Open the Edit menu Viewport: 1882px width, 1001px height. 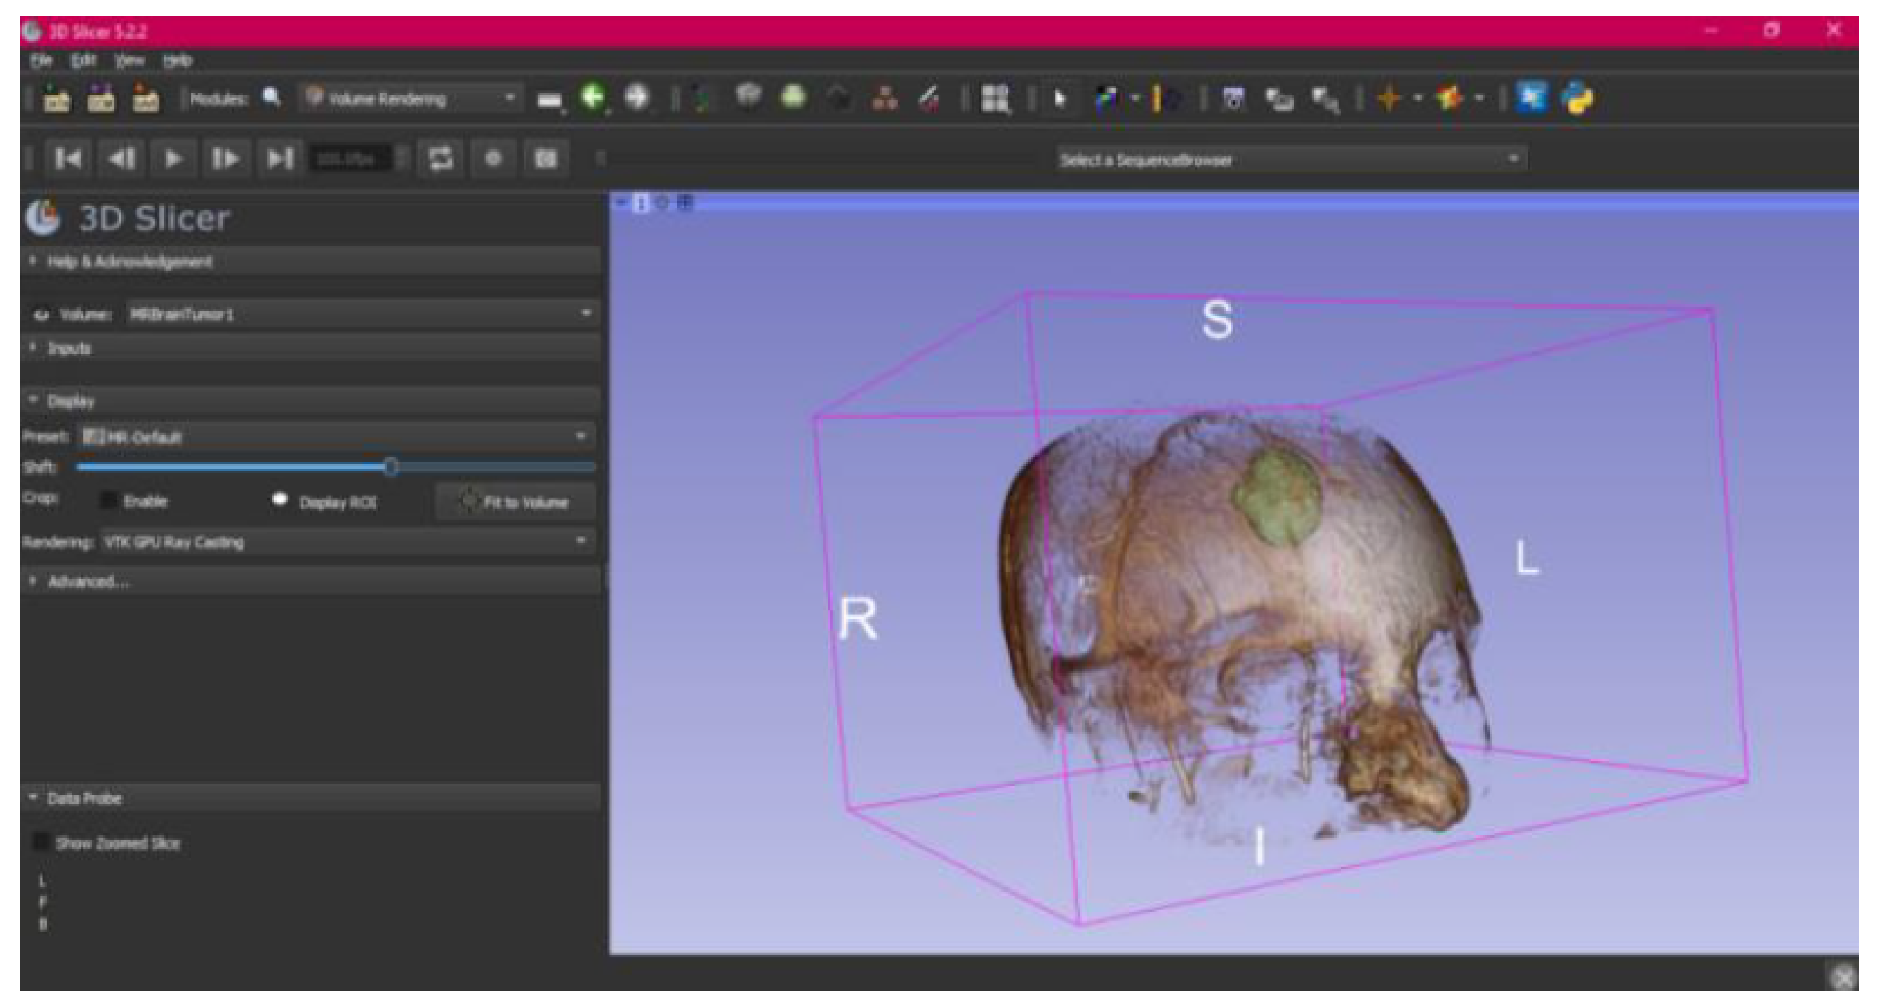click(83, 60)
